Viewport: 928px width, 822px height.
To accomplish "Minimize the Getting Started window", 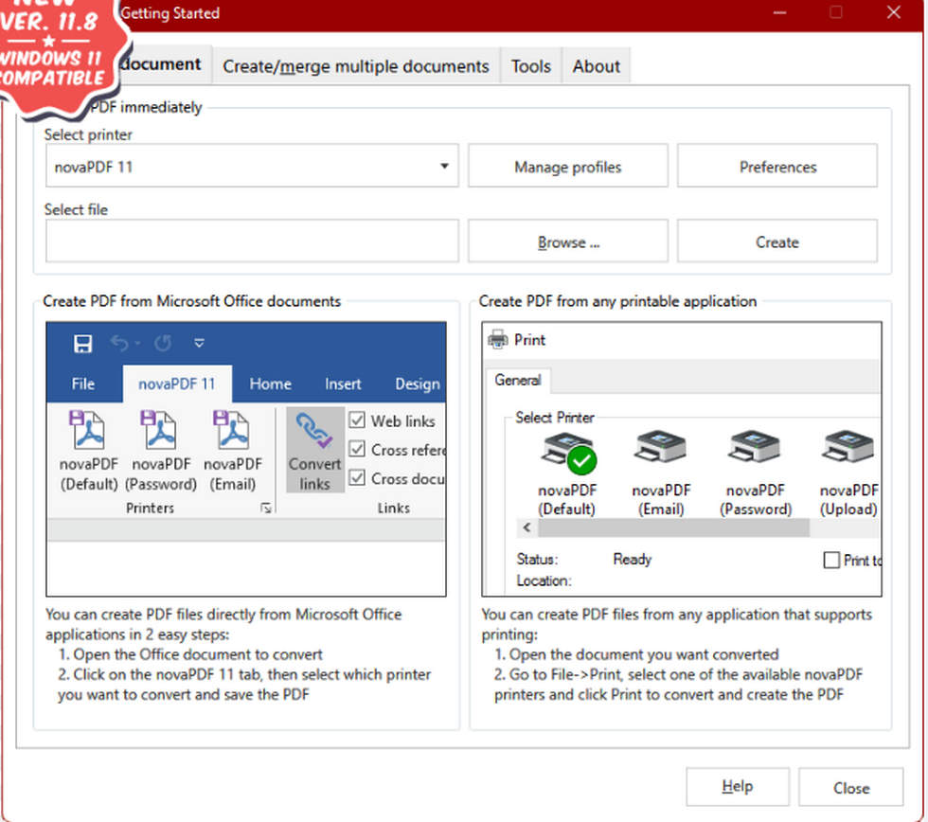I will (780, 11).
